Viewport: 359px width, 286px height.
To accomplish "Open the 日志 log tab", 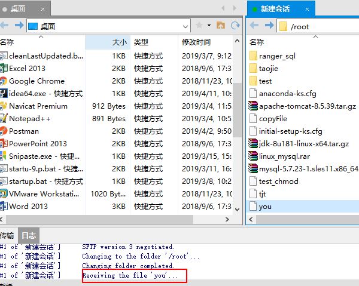I will click(28, 235).
